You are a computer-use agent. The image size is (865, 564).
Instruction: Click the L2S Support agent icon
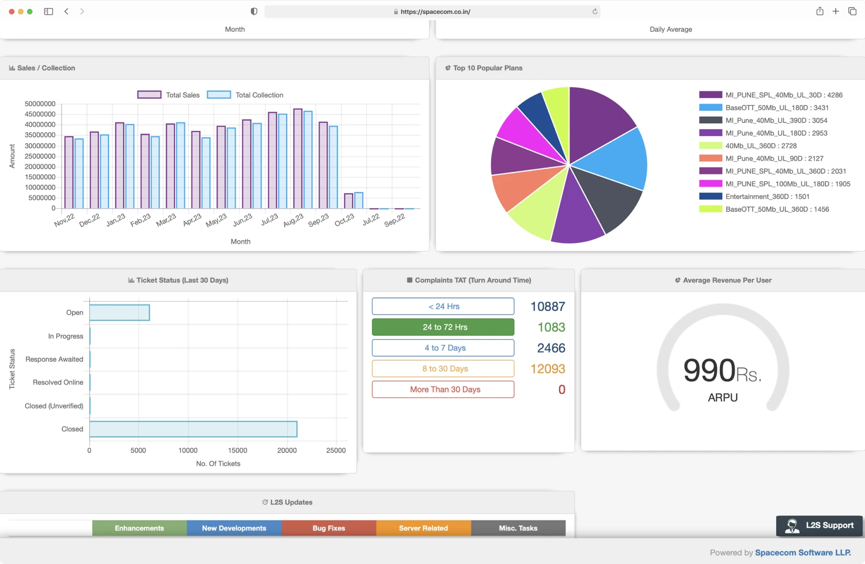[x=792, y=526]
